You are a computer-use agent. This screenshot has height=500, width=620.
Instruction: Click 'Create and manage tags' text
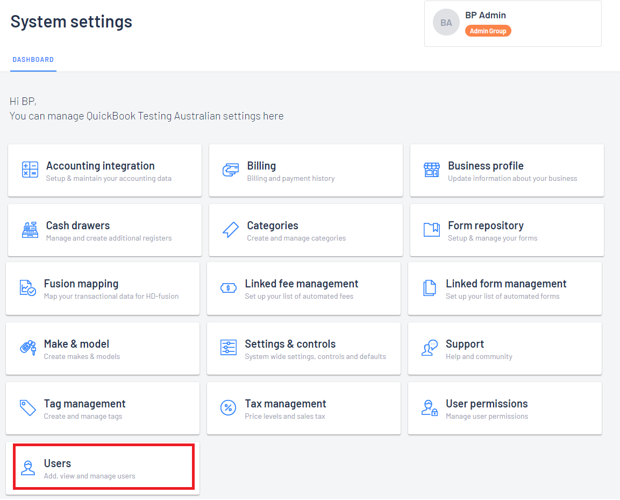tap(83, 417)
